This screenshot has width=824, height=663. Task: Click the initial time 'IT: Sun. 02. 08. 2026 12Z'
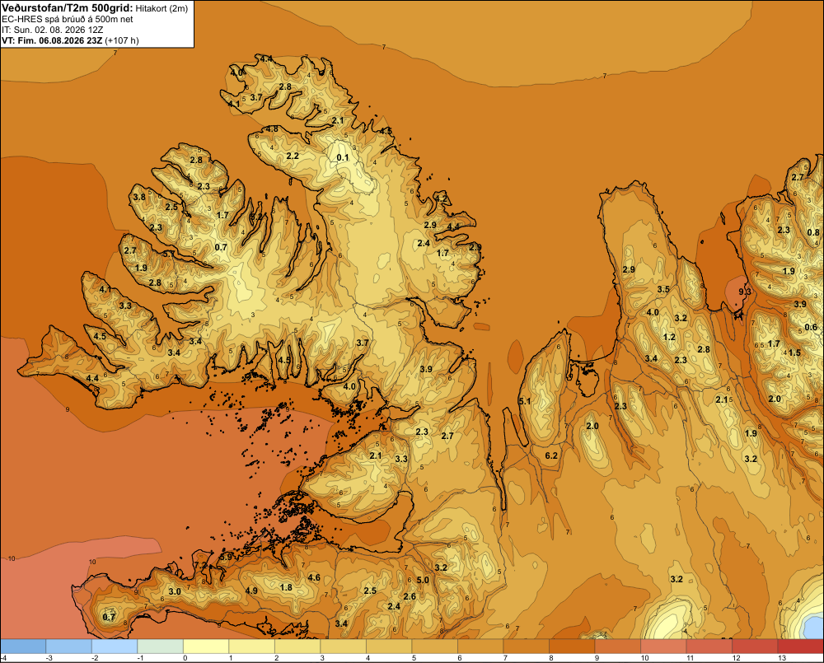(x=54, y=30)
